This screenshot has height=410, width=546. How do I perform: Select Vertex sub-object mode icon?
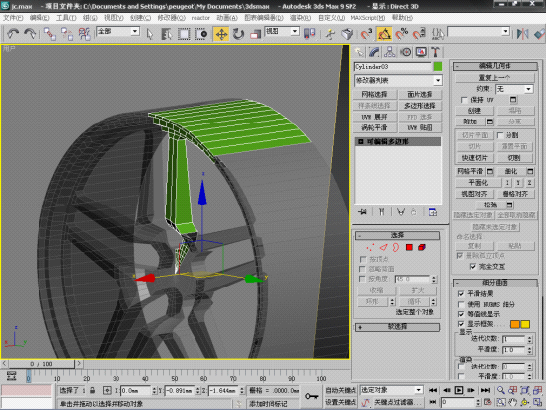tap(370, 247)
